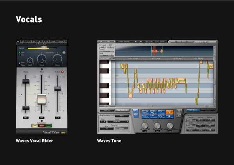Viewport: 234px width, 165px height.
Task: Click Waves logo in Vocal Rider toolbar
Action: point(18,41)
